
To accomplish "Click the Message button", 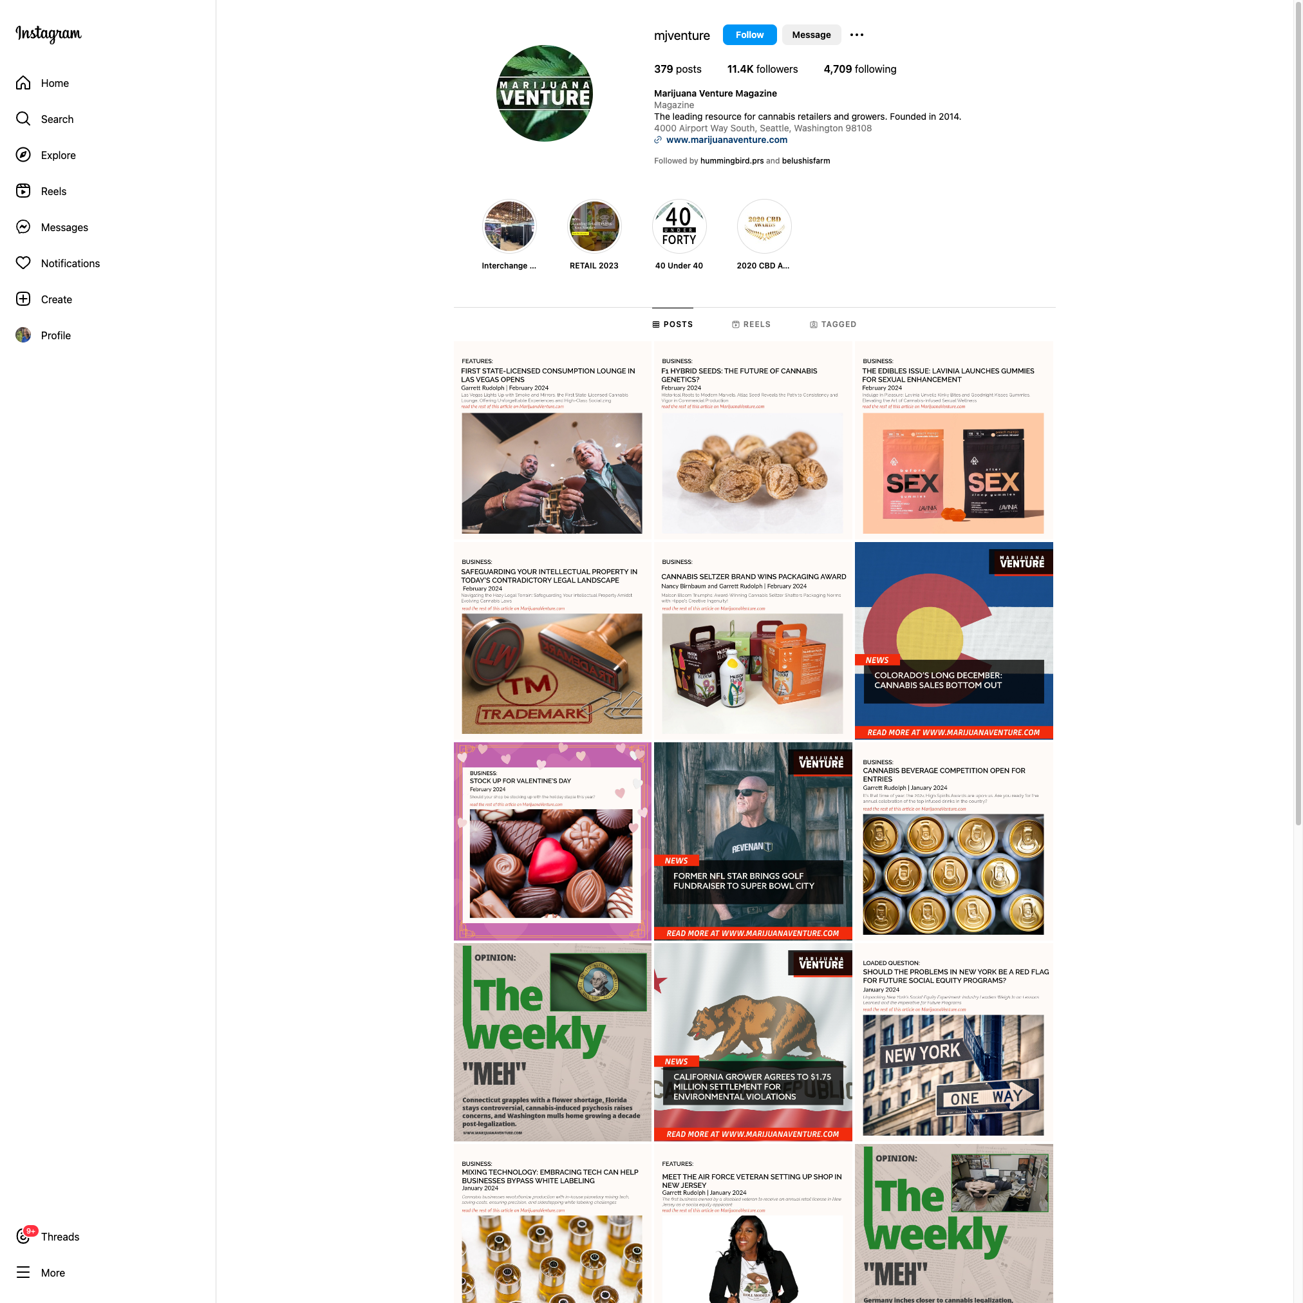I will pyautogui.click(x=811, y=35).
